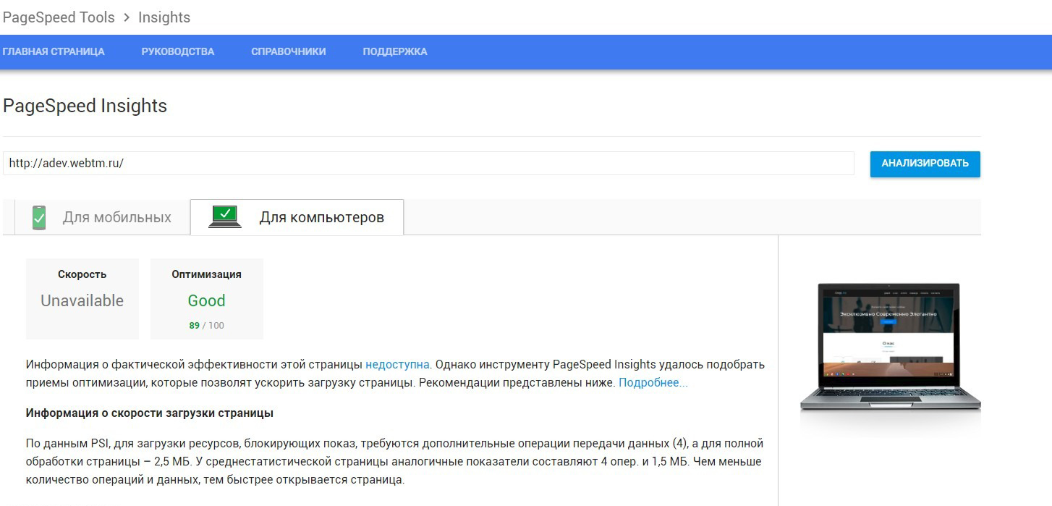Click the PageSpeed Insights heading
Screen dimensions: 1052x506
[85, 106]
